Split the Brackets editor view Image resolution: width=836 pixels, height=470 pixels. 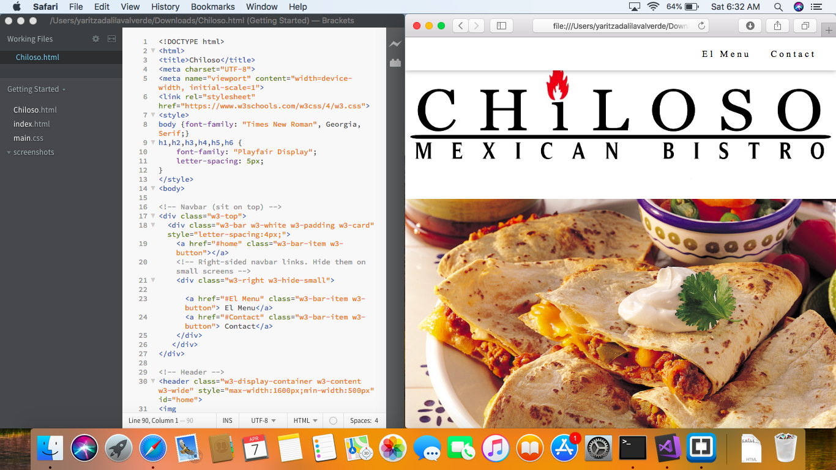click(x=111, y=39)
